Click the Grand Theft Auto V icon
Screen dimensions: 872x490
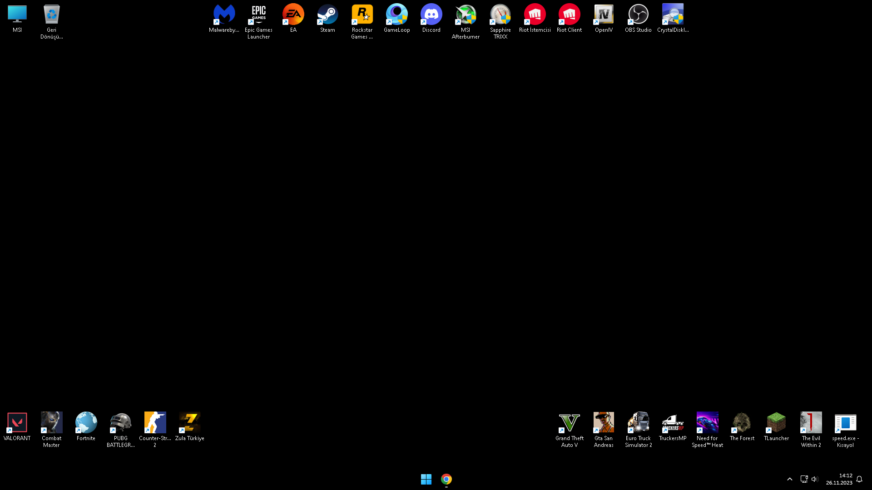569,423
